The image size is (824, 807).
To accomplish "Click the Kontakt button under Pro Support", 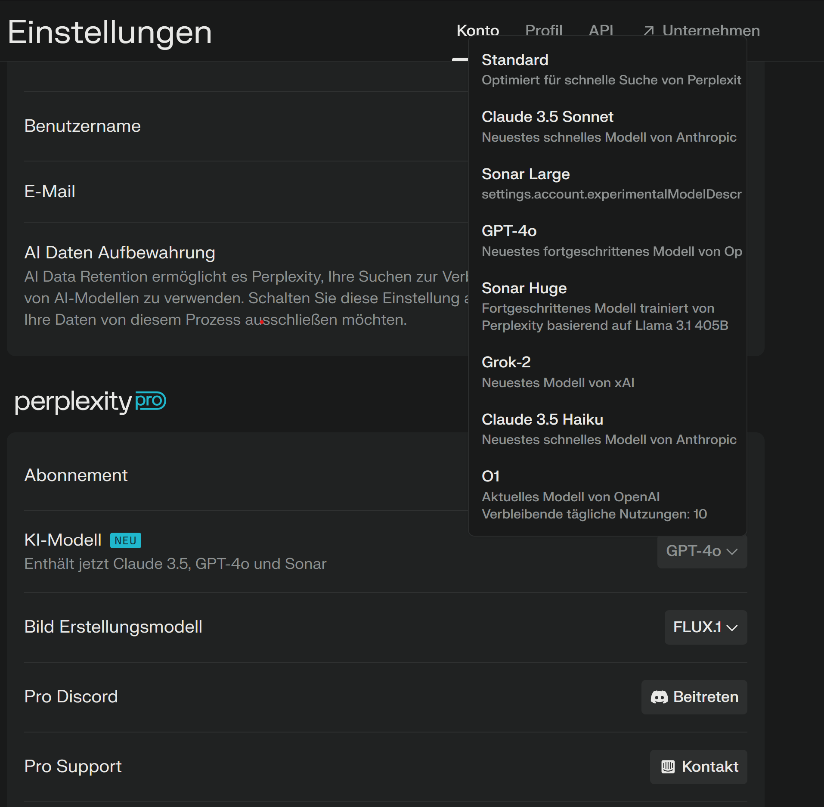I will click(x=698, y=767).
